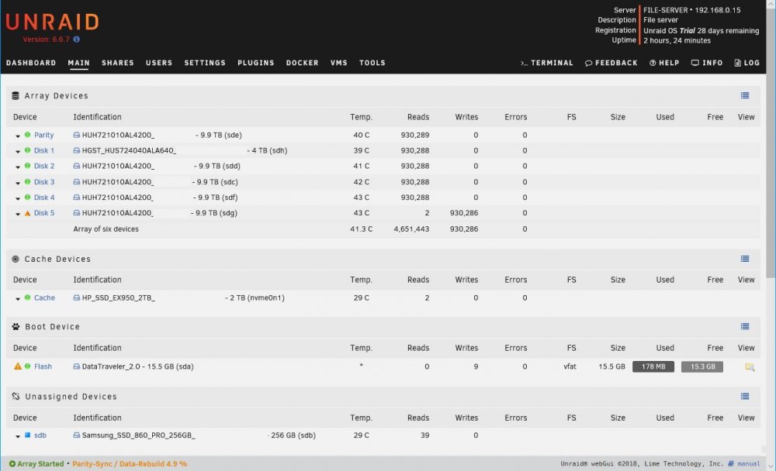Open Cache device settings link
This screenshot has height=471, width=776.
44,297
